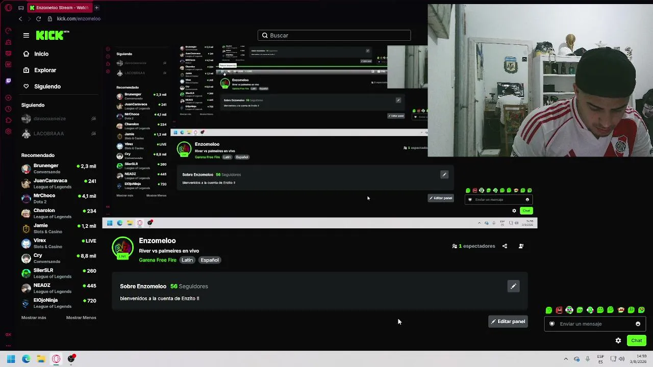Open the volume tray icon
The height and width of the screenshot is (367, 653).
[x=621, y=359]
